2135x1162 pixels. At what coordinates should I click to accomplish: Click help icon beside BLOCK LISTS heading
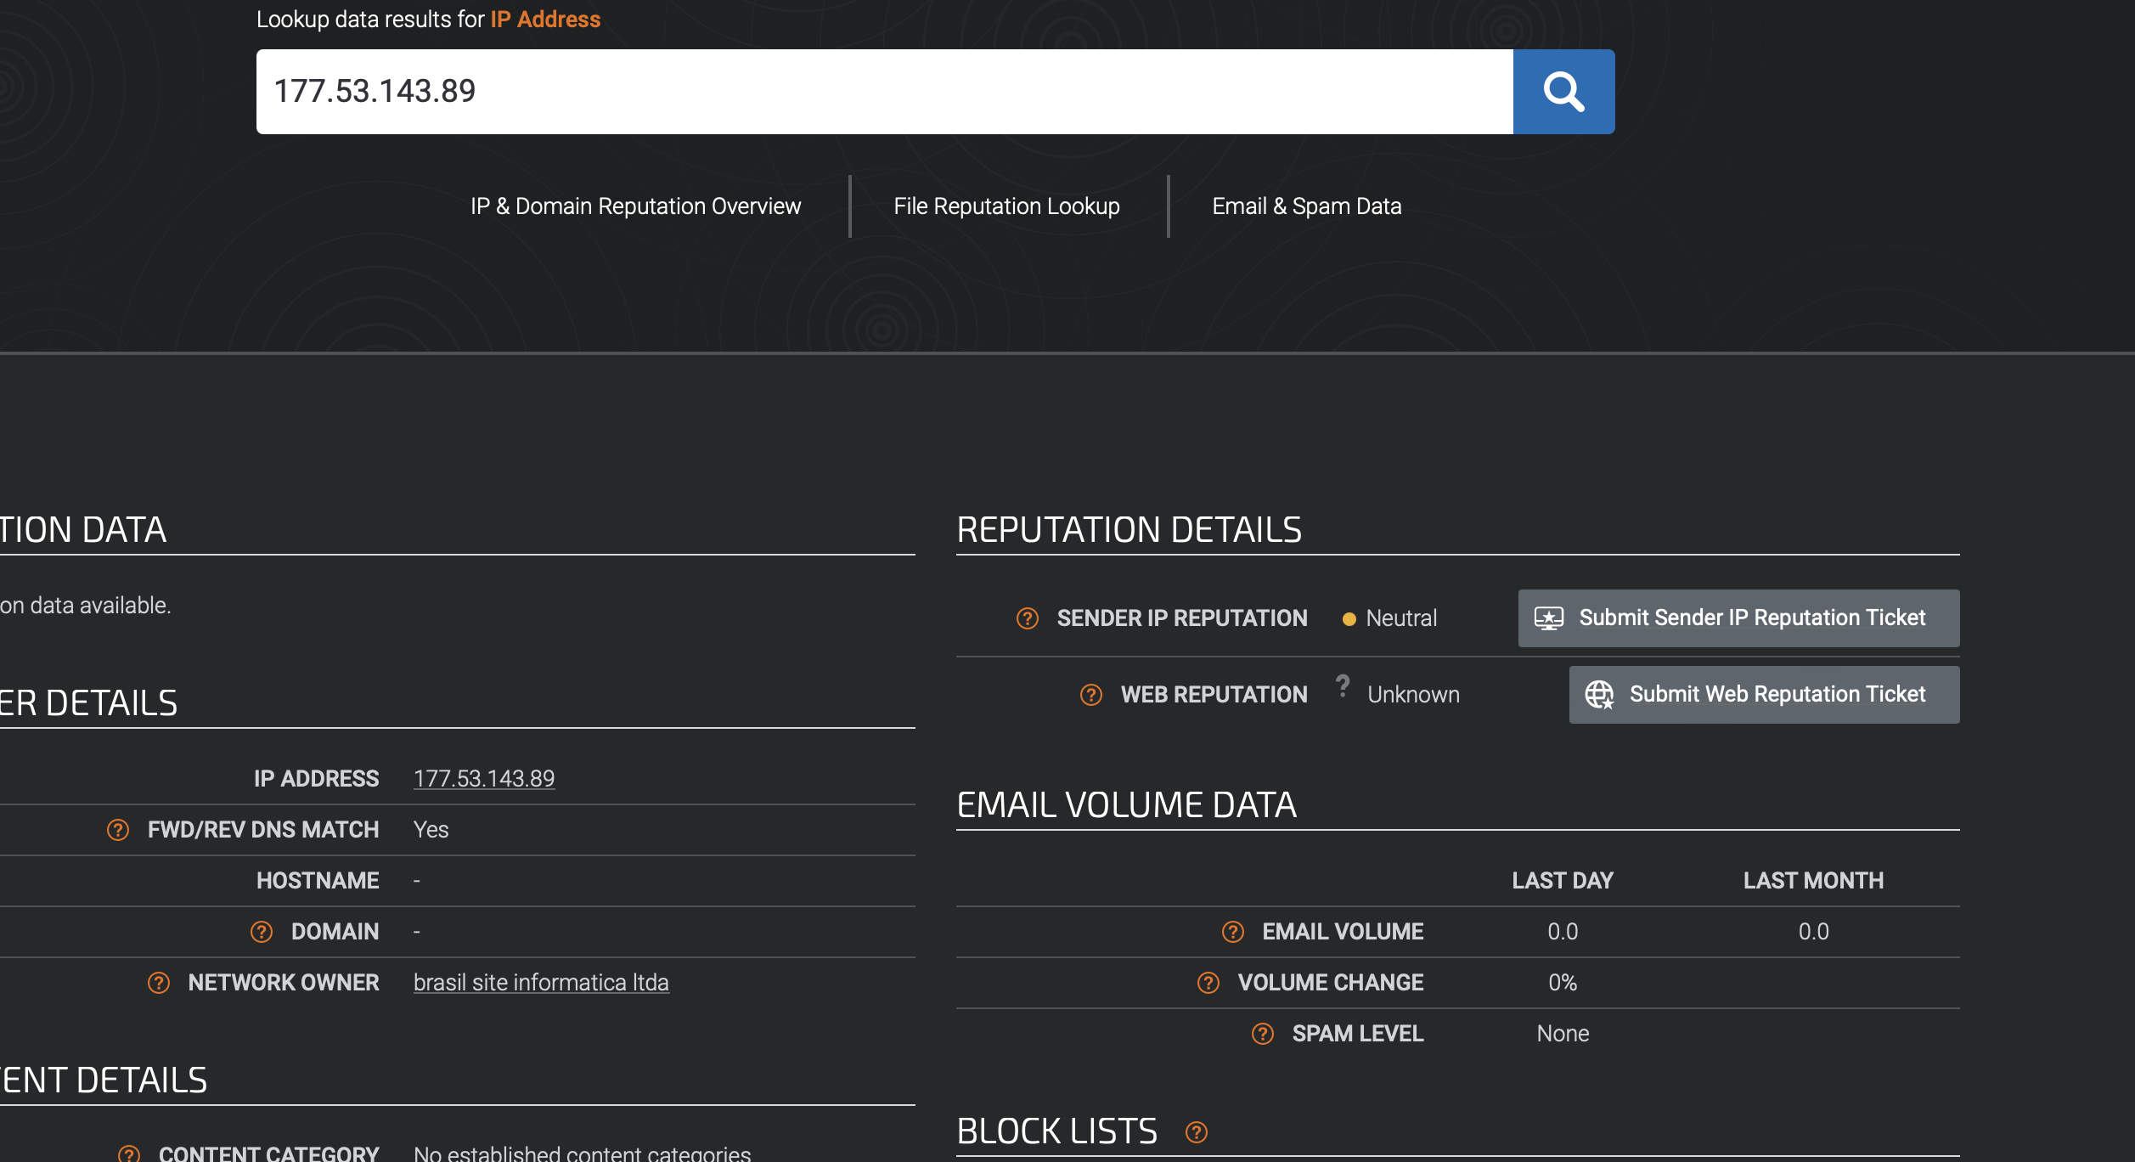click(x=1197, y=1132)
